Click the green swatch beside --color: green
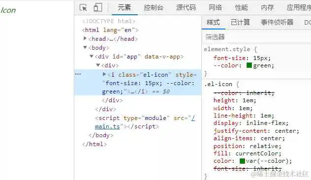 point(249,65)
